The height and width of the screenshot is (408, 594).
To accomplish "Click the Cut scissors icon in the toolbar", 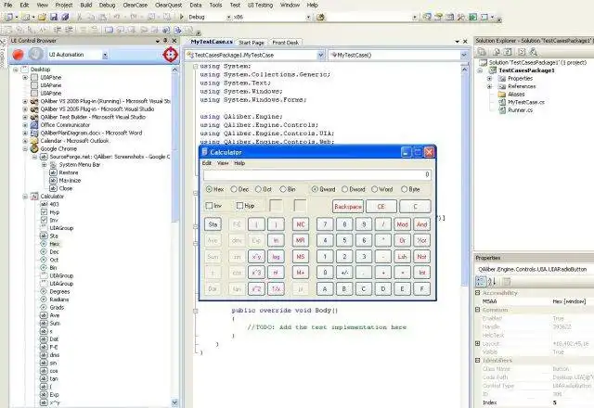I will (80, 17).
